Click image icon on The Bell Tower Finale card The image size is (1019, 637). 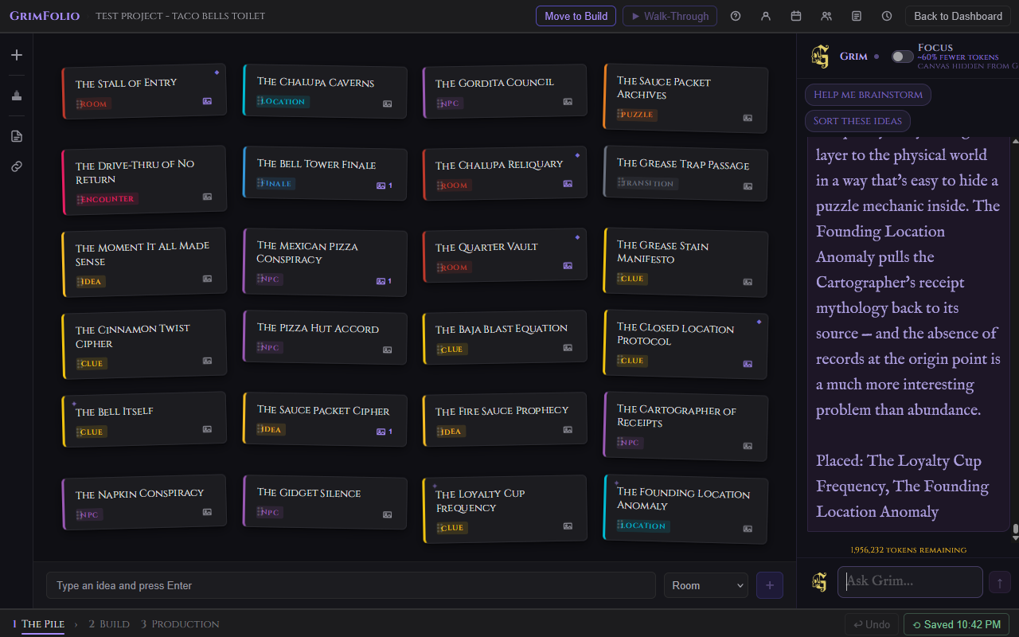(385, 186)
